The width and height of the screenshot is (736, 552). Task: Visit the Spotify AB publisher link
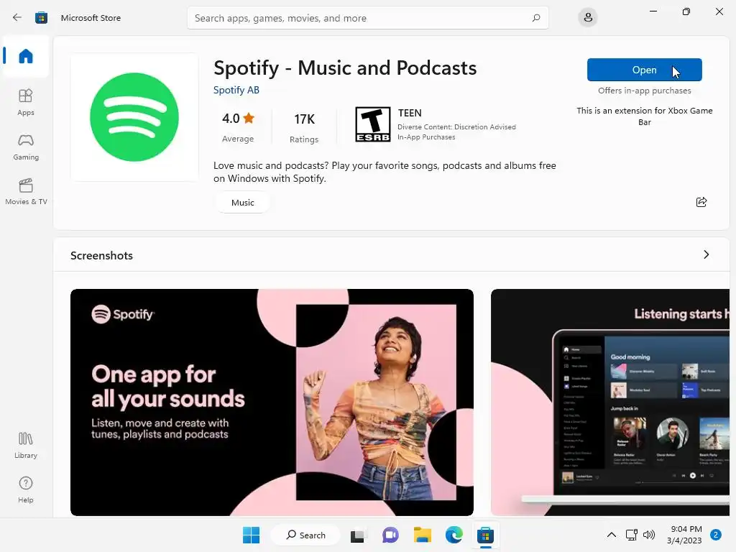(x=236, y=90)
